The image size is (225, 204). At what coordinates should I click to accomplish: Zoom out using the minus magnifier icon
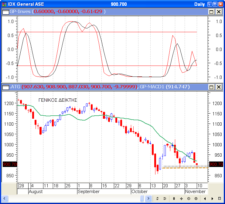[x=189, y=199]
